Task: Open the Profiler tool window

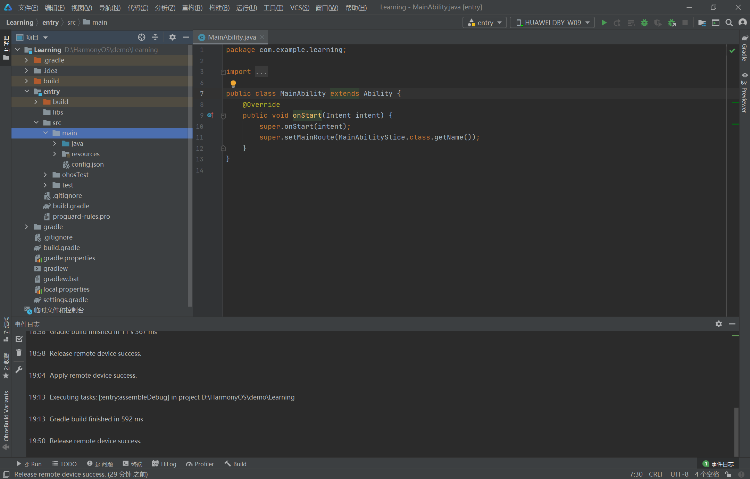Action: [x=200, y=464]
